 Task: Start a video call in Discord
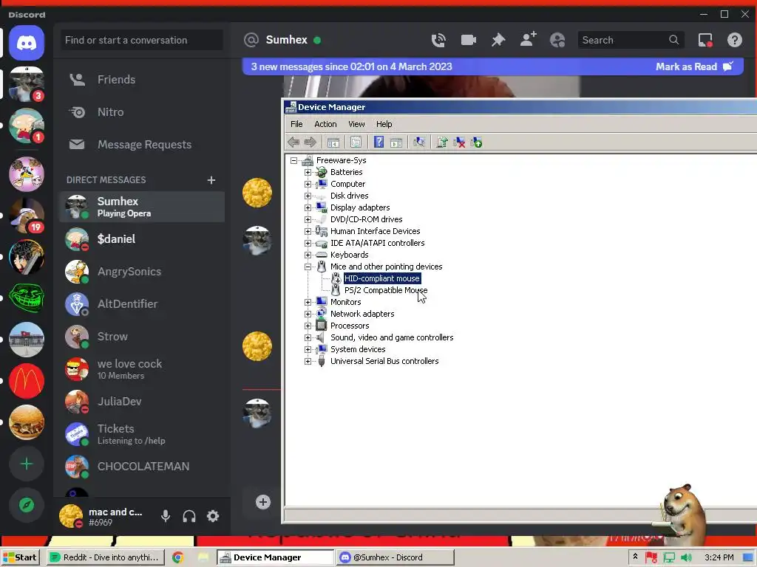468,40
